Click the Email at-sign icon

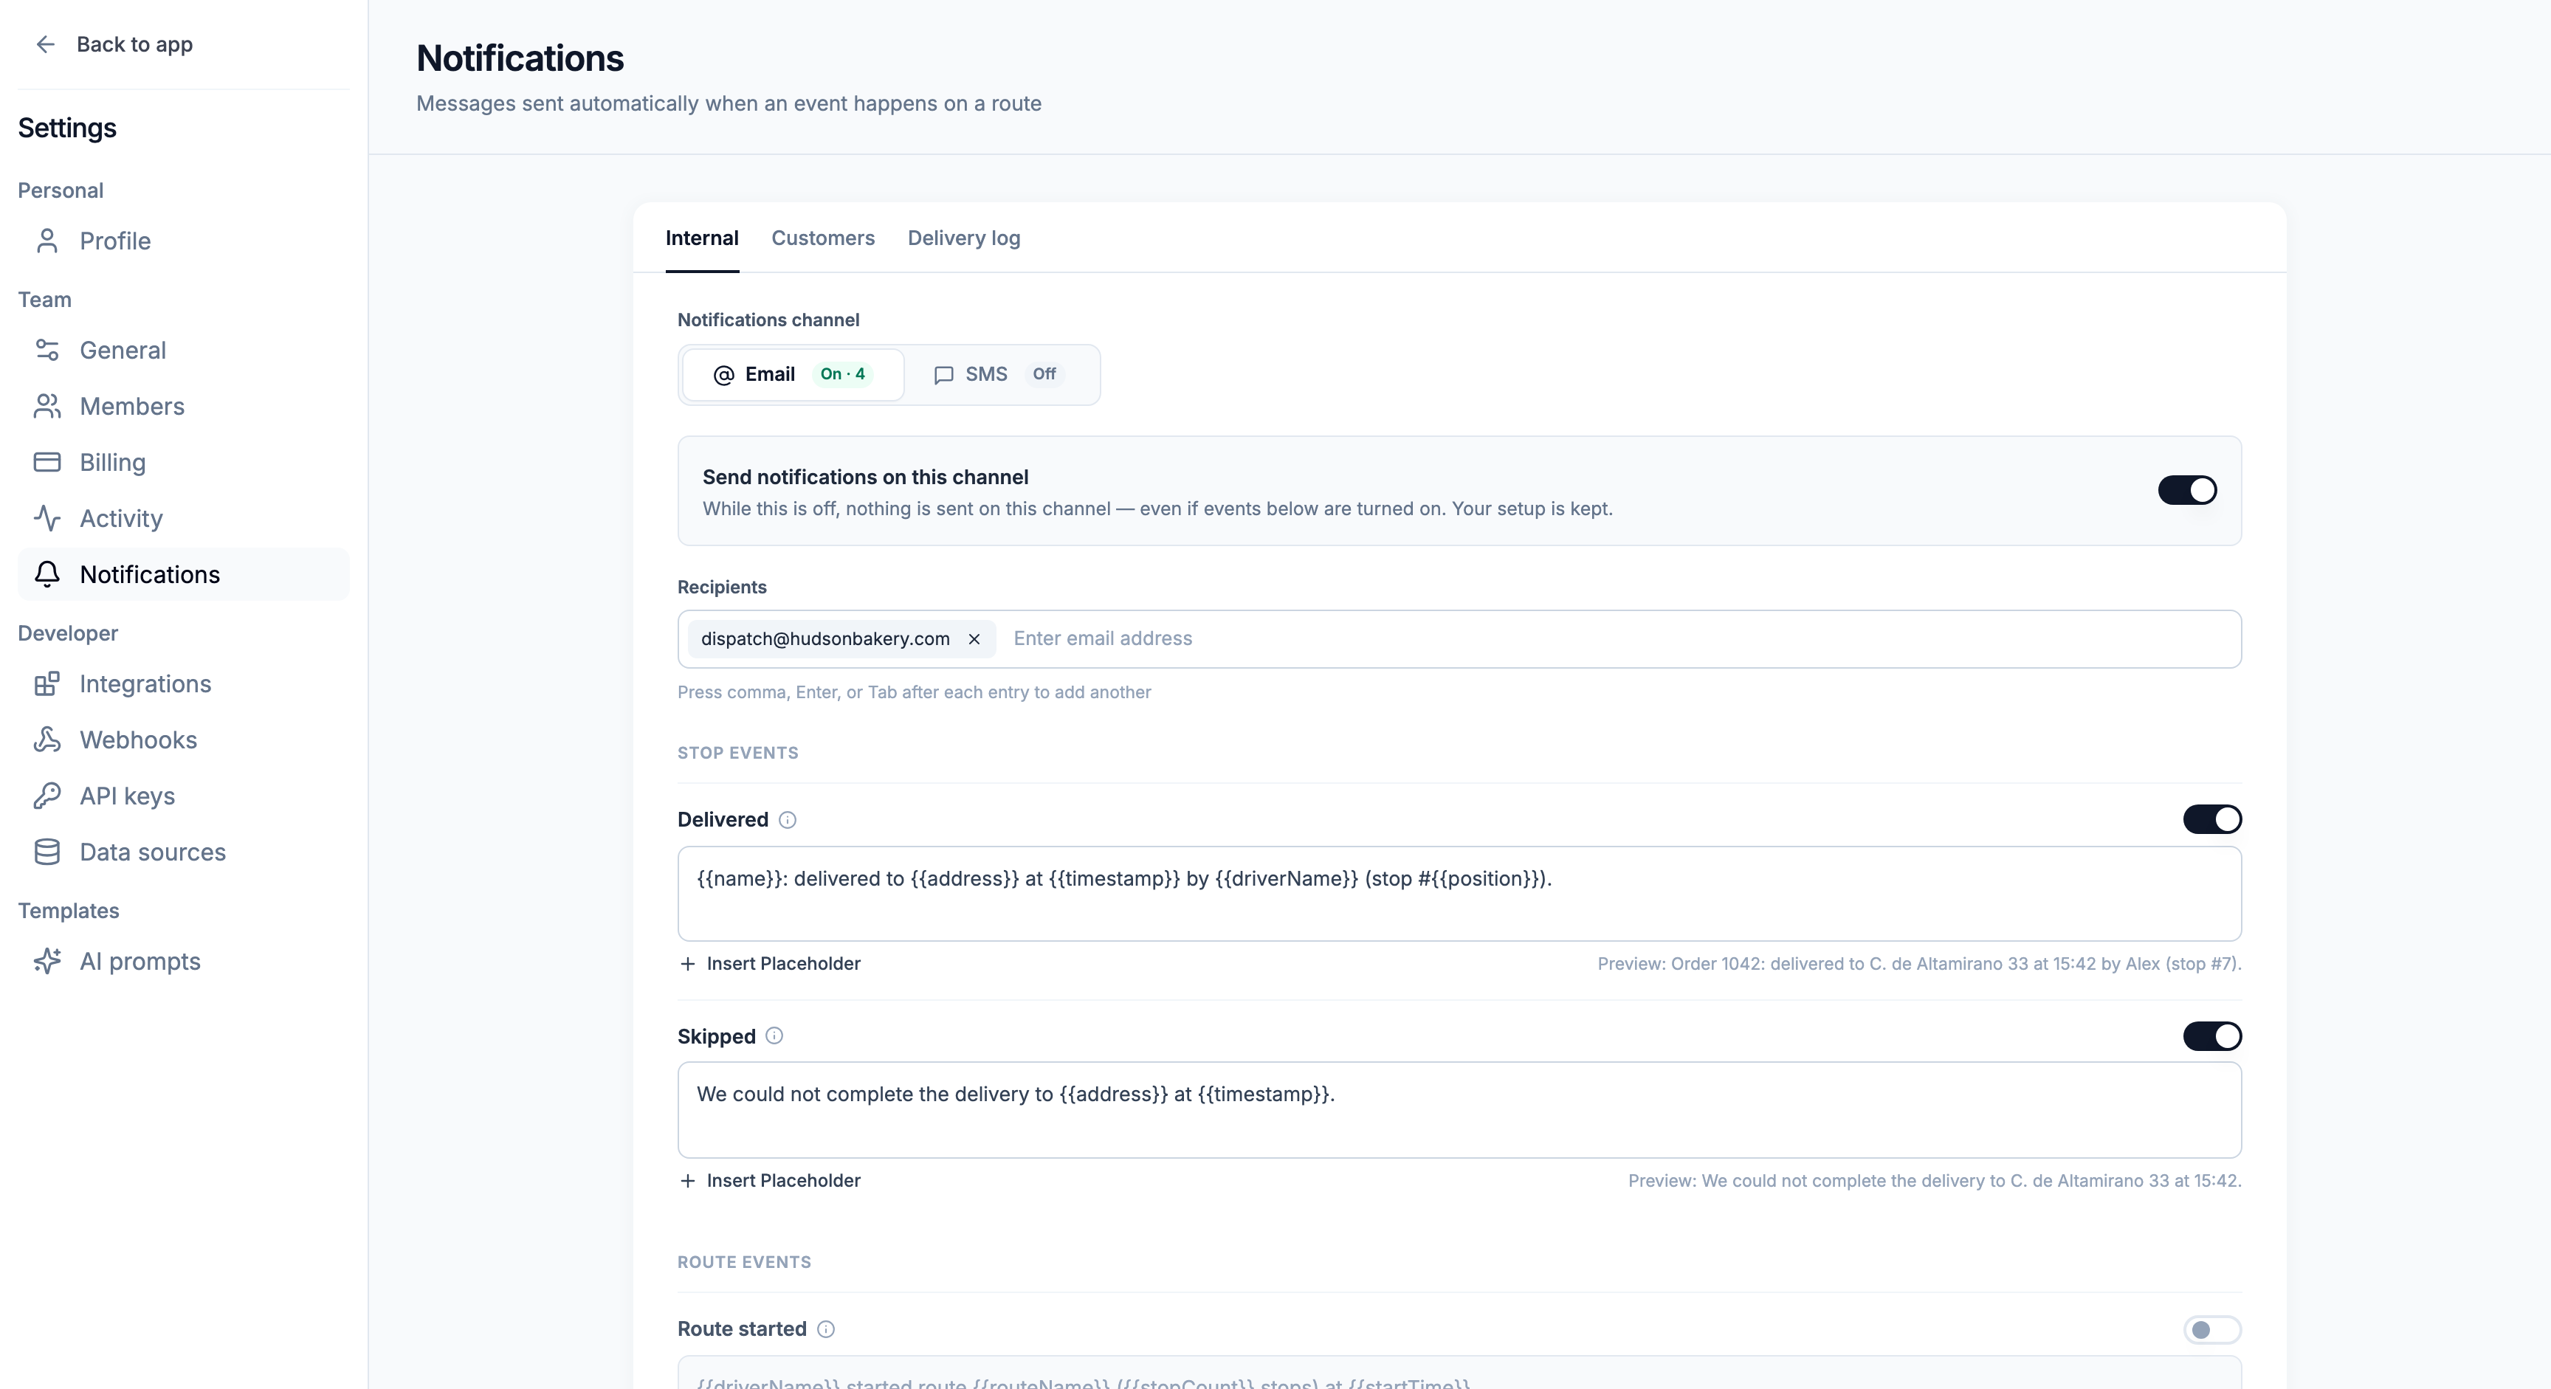tap(724, 374)
